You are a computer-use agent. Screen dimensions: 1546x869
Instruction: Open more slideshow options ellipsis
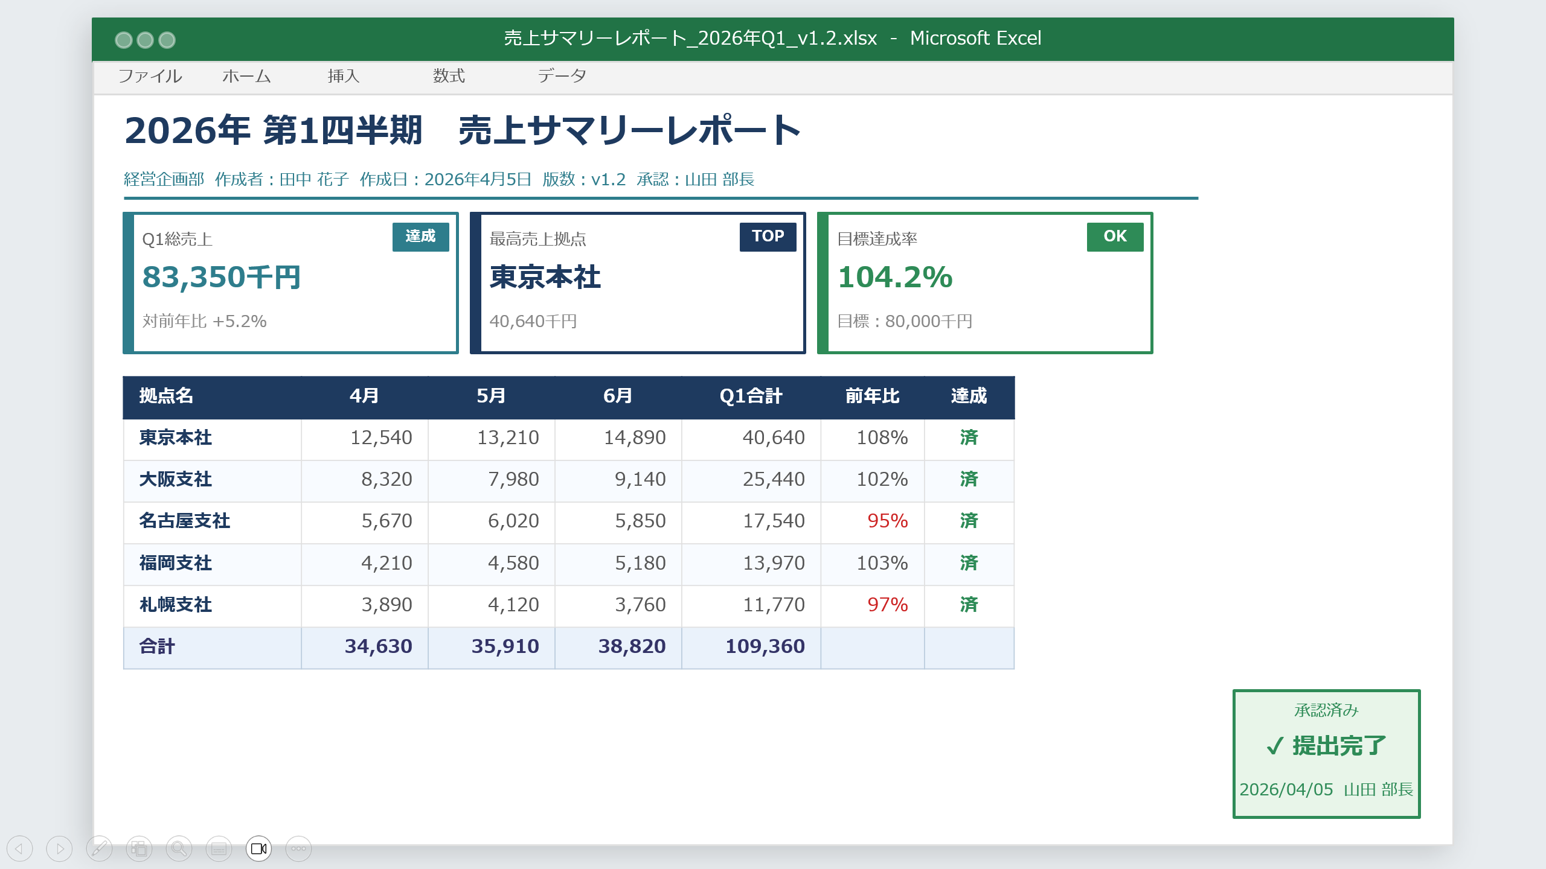pyautogui.click(x=298, y=849)
